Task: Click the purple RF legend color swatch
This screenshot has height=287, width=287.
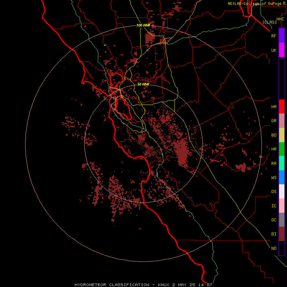Action: tap(282, 36)
